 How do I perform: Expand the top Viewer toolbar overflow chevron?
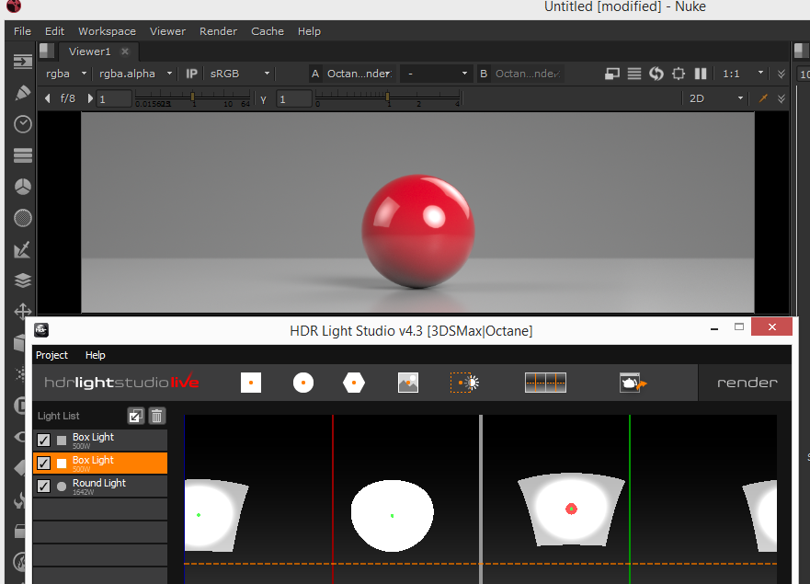pos(781,74)
